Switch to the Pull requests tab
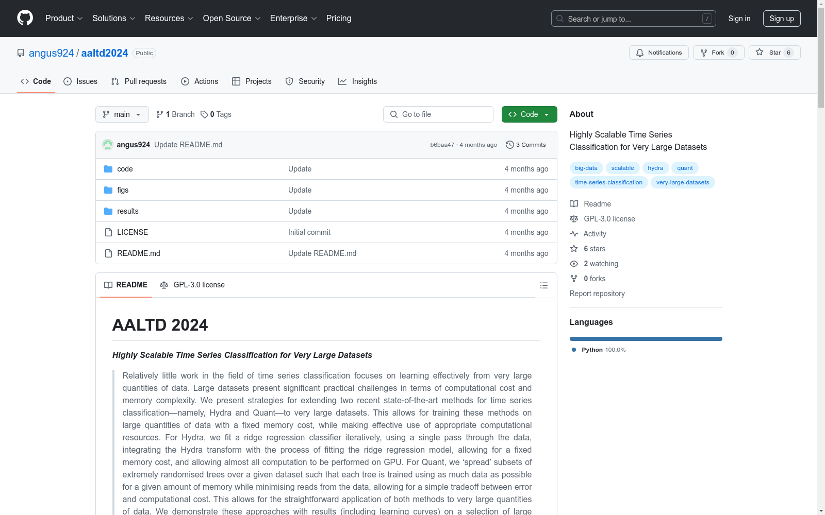 (139, 81)
